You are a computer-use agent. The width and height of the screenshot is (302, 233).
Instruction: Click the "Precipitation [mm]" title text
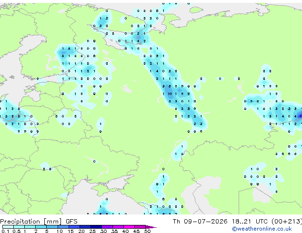click(31, 222)
